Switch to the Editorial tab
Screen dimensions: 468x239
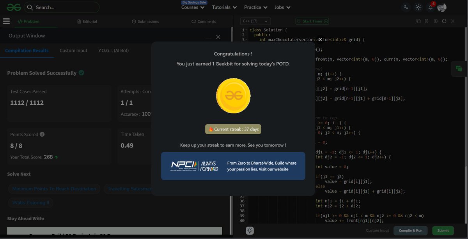[x=87, y=21]
